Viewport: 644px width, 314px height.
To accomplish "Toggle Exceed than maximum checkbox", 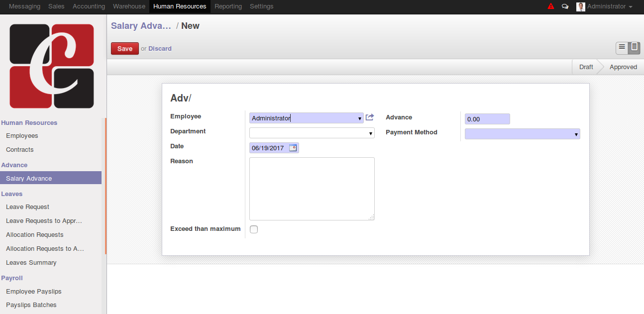I will (254, 229).
